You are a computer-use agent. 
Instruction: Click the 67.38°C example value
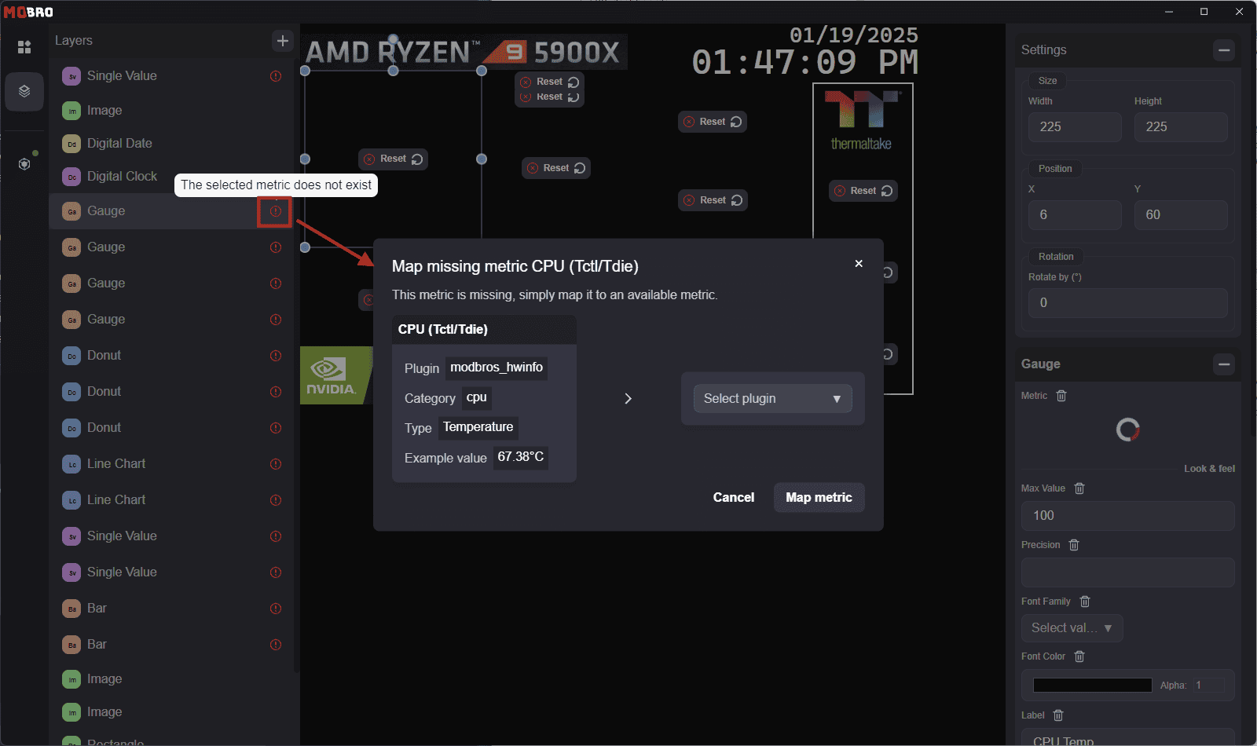point(521,457)
